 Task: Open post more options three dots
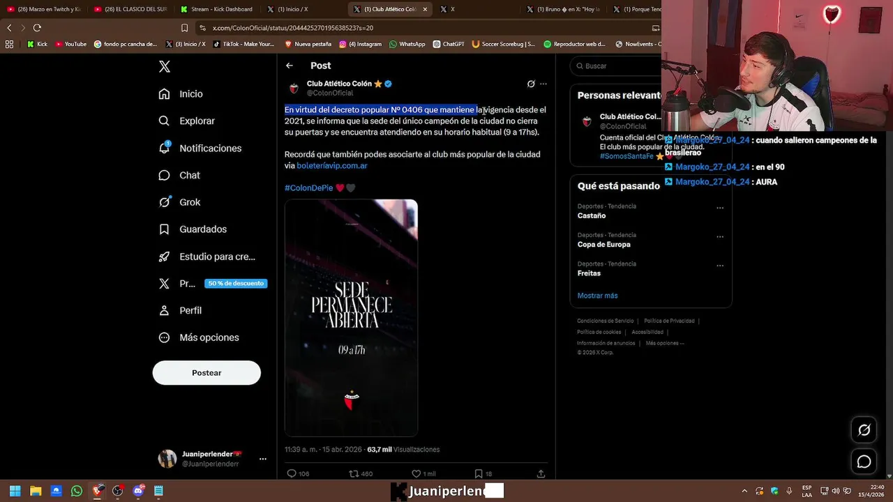coord(543,84)
